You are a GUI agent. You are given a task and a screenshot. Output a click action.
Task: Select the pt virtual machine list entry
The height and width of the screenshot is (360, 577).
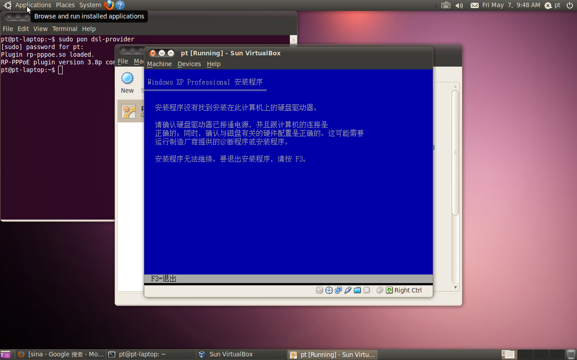pos(131,111)
